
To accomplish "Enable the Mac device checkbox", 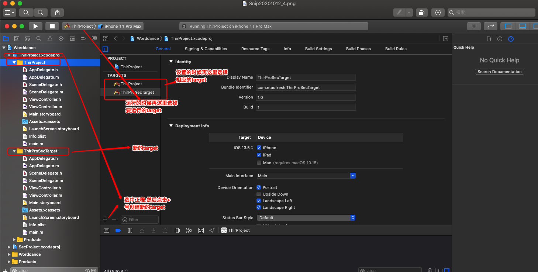I will 259,163.
